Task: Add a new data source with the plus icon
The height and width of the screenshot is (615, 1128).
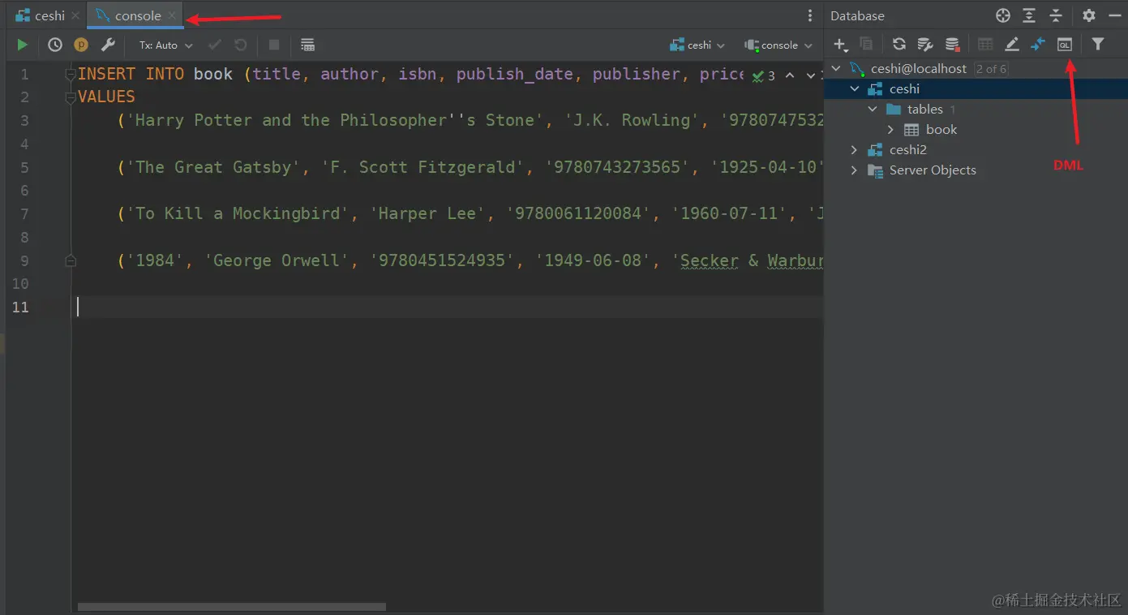Action: tap(839, 45)
